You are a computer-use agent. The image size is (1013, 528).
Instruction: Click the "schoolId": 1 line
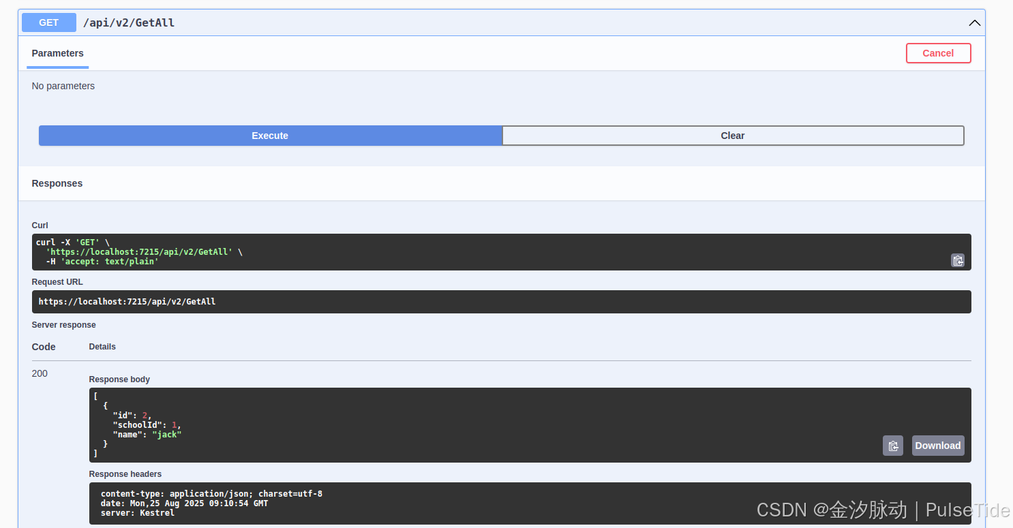click(x=147, y=425)
